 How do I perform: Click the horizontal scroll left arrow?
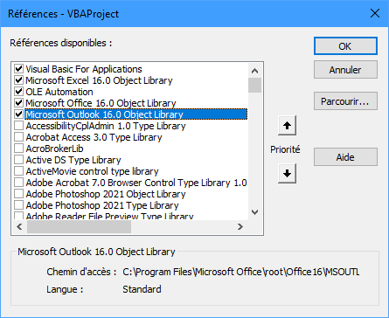tap(19, 226)
